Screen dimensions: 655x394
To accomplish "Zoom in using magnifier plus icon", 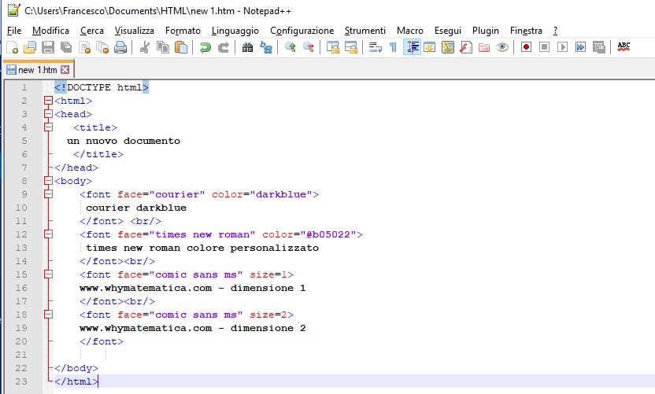I will (x=290, y=47).
